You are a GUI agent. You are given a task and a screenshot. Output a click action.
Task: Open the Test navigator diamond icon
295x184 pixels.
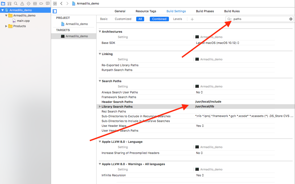pyautogui.click(x=29, y=3)
